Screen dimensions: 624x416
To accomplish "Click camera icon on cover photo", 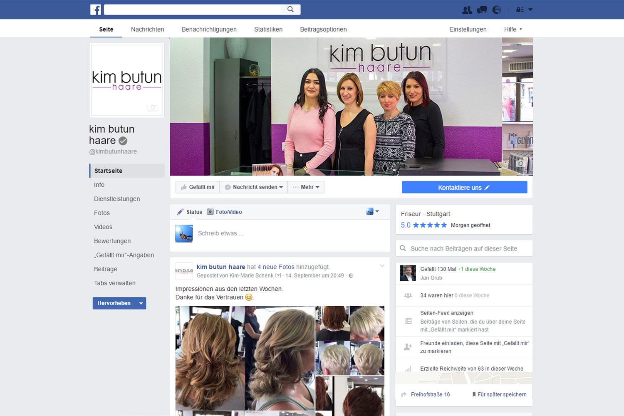I will (520, 163).
